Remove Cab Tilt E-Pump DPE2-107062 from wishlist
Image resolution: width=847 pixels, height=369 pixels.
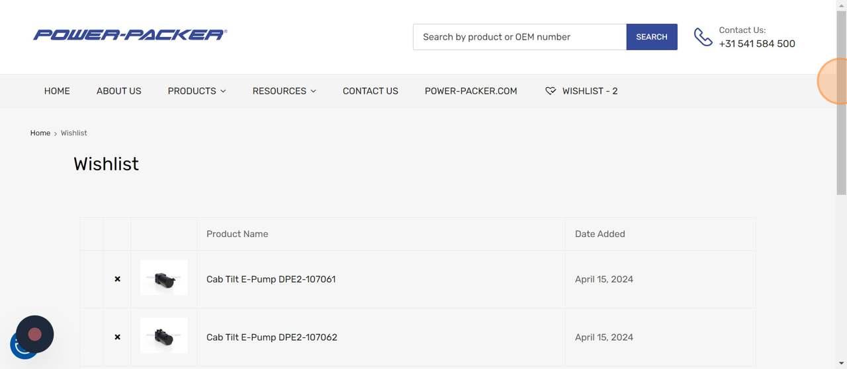click(117, 337)
